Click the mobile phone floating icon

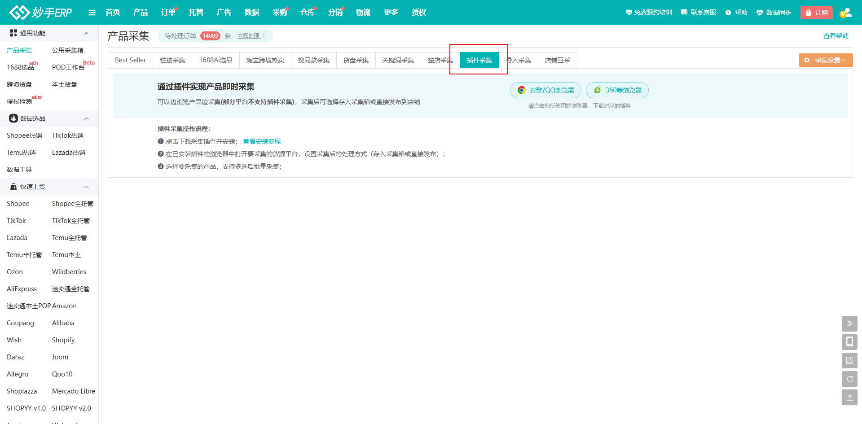(849, 342)
